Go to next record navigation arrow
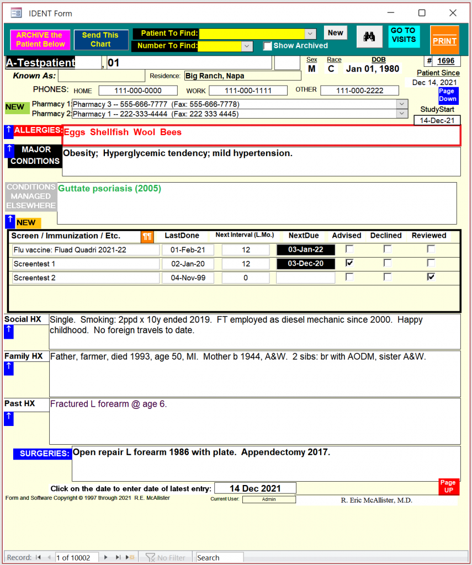This screenshot has height=565, width=472. pyautogui.click(x=106, y=558)
